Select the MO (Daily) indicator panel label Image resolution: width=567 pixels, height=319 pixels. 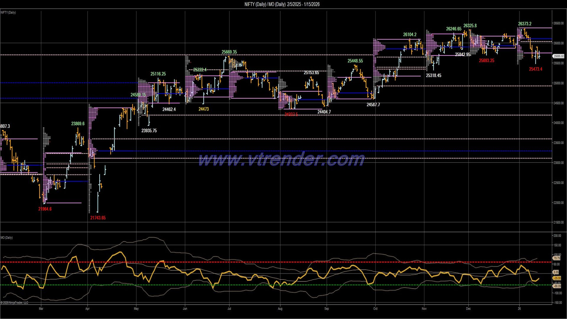(x=6, y=237)
